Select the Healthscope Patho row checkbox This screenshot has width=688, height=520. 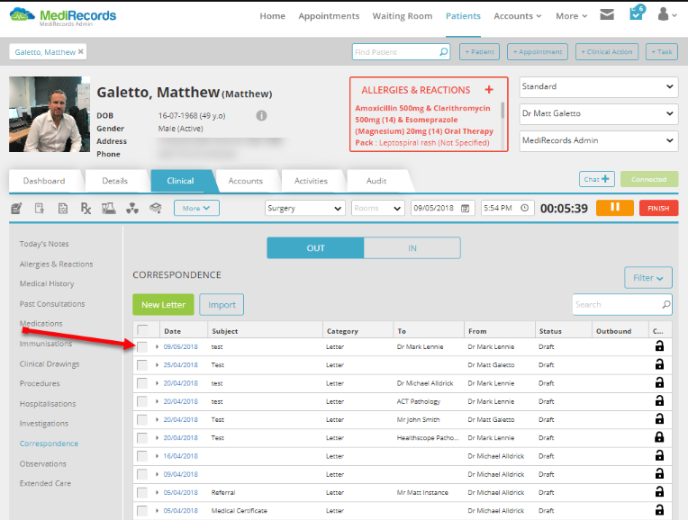[x=142, y=438]
